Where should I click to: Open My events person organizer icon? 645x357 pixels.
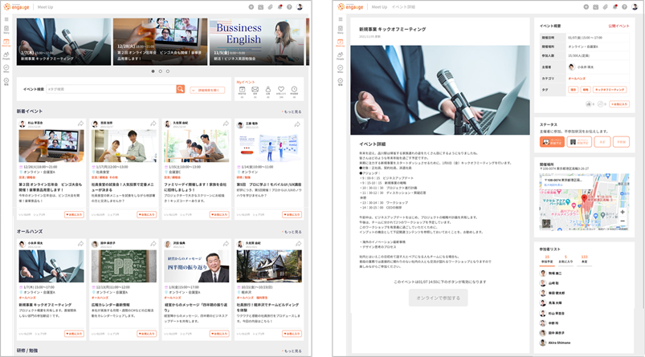coord(267,89)
